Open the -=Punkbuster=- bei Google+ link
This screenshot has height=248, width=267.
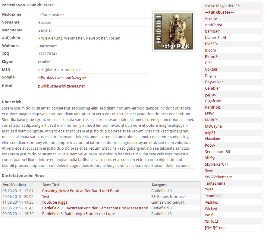pos(62,78)
